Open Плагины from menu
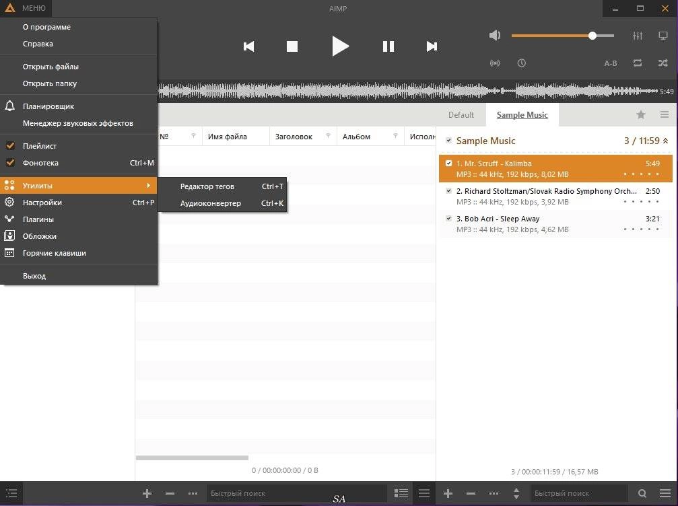 pyautogui.click(x=78, y=219)
